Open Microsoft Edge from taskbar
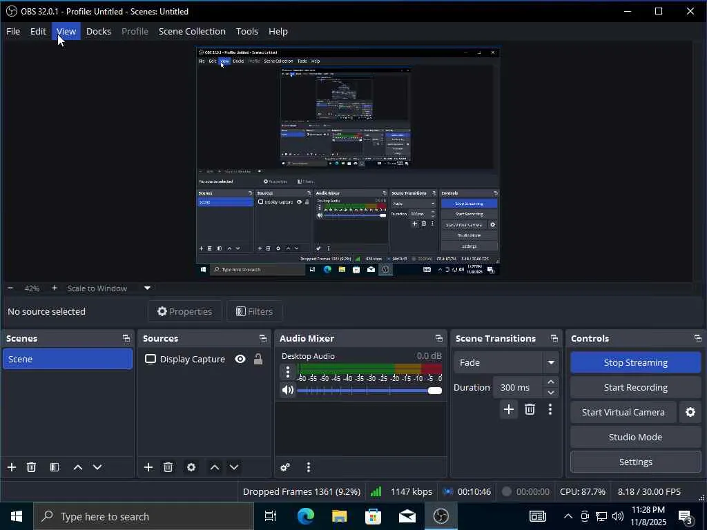This screenshot has height=530, width=707. coord(306,516)
